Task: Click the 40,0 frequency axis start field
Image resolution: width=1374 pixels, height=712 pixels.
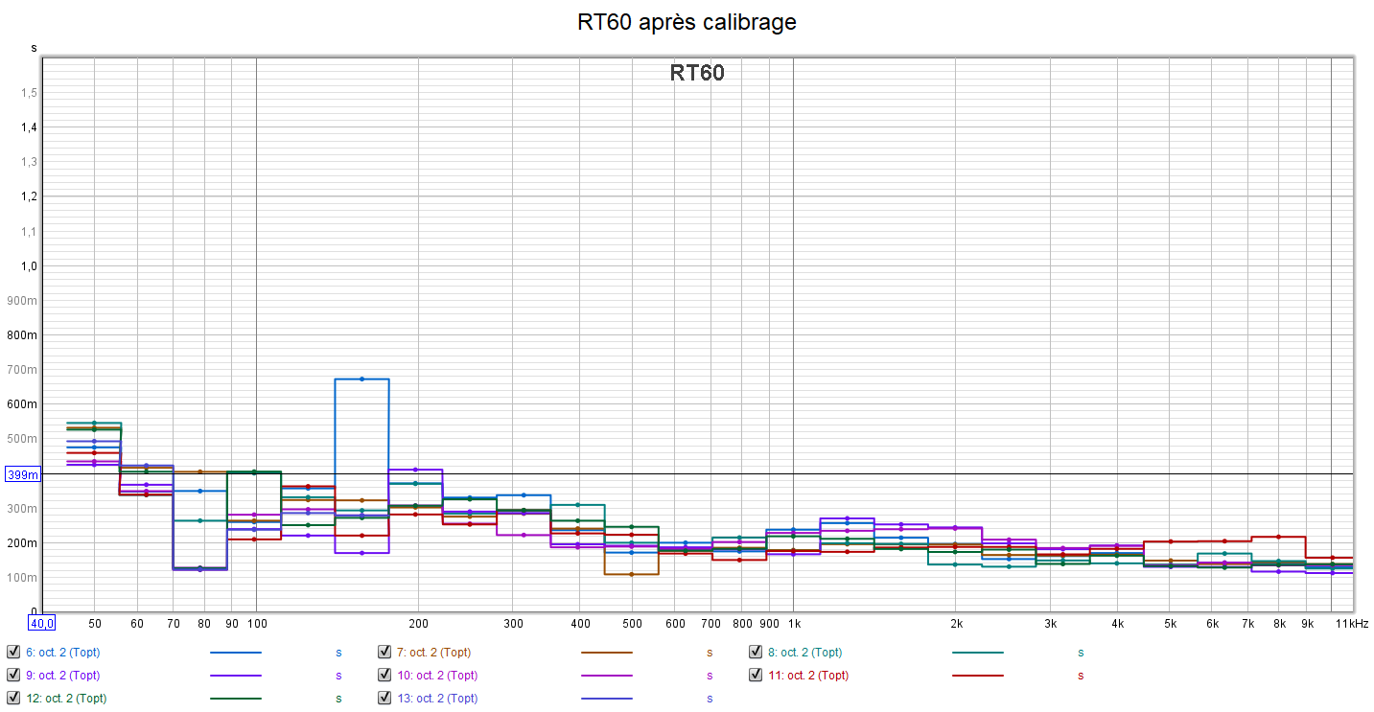Action: pos(41,623)
